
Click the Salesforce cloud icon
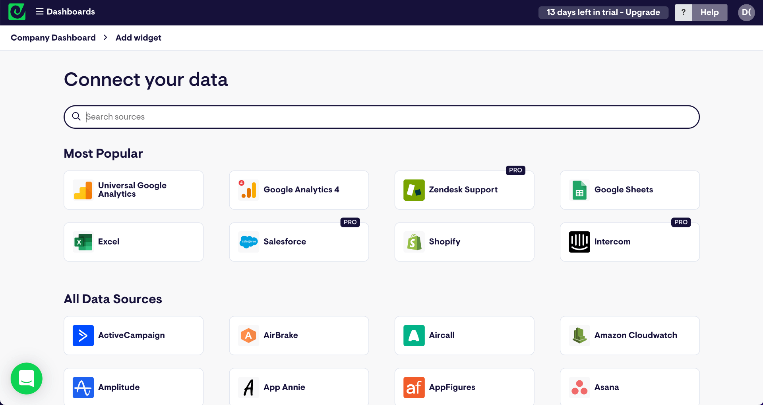click(x=248, y=242)
